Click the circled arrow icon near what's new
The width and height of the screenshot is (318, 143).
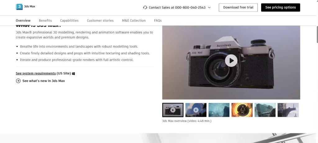click(18, 81)
